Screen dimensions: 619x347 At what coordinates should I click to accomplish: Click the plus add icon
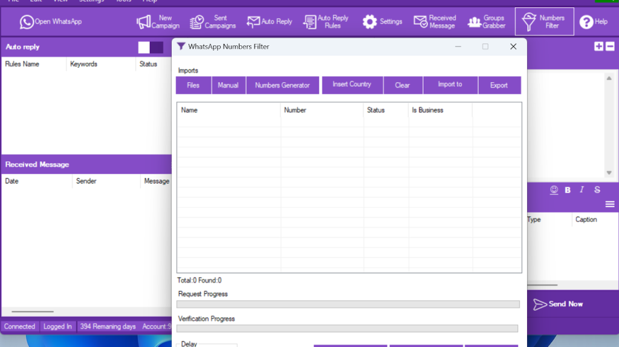point(598,46)
